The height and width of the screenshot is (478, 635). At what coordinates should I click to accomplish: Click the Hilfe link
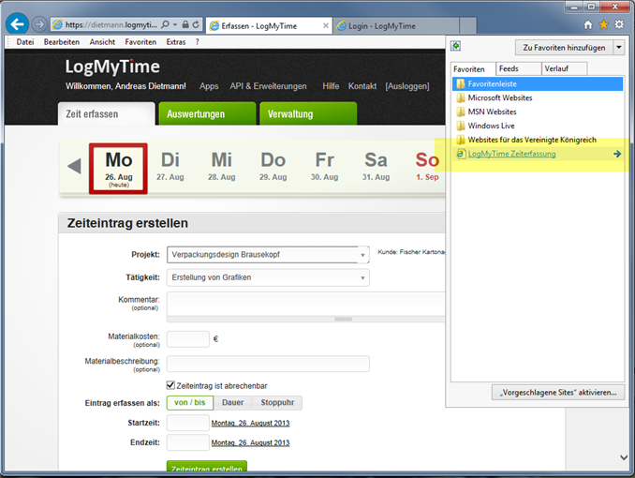click(331, 86)
